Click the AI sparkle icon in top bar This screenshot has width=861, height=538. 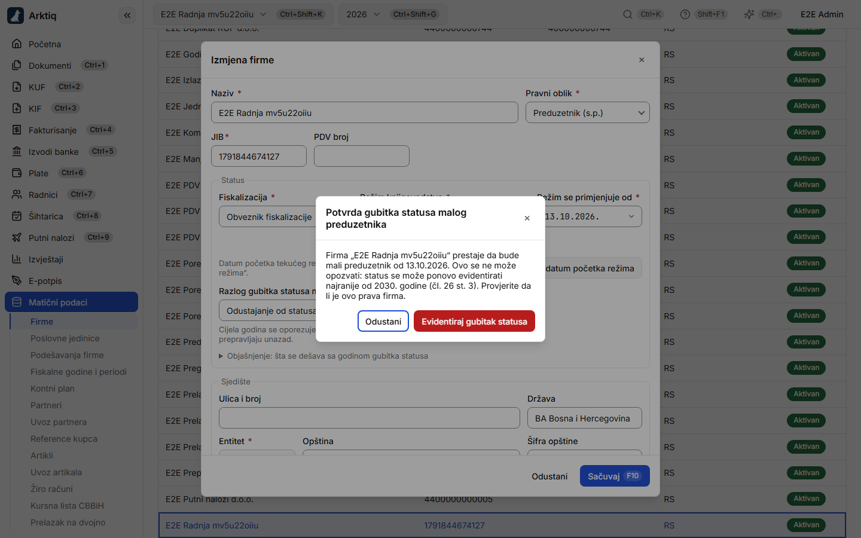point(749,14)
